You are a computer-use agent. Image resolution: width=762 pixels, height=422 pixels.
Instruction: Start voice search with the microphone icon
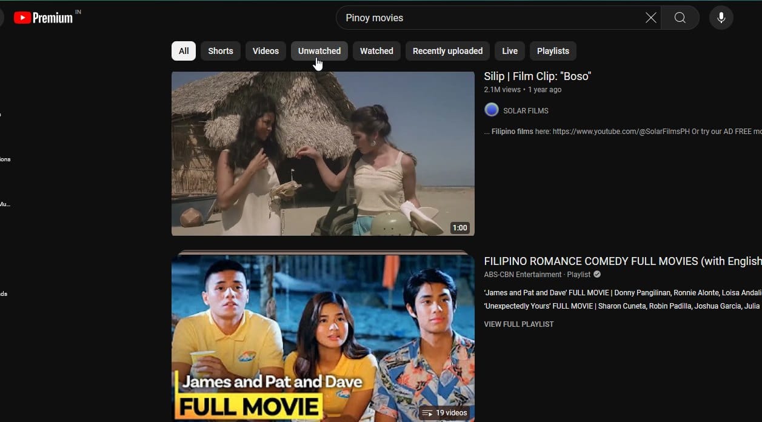pyautogui.click(x=721, y=18)
